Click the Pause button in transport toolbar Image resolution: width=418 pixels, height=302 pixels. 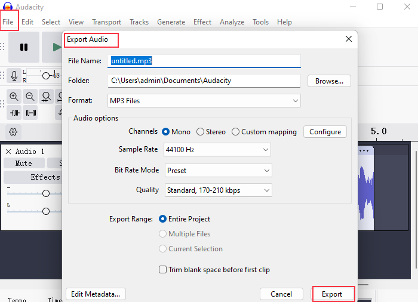(24, 47)
